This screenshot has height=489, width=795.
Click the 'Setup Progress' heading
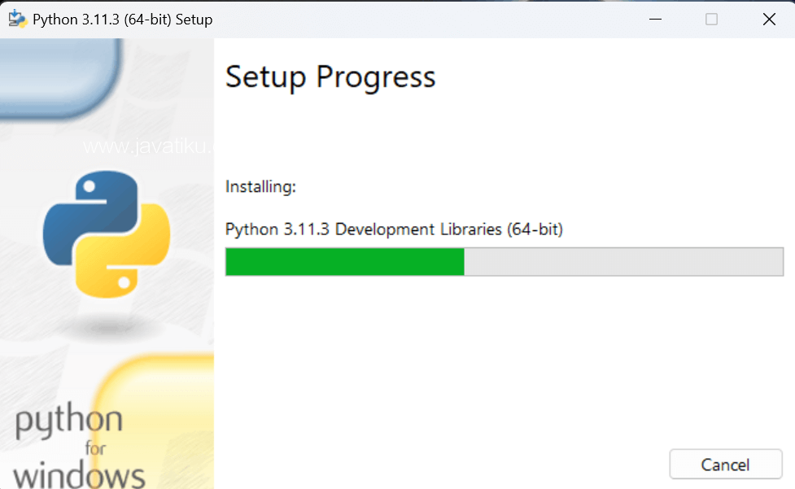click(330, 77)
